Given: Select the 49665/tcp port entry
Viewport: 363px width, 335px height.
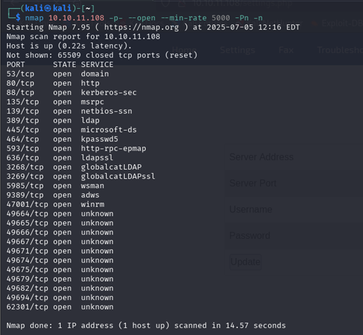Looking at the screenshot, I should [28, 223].
